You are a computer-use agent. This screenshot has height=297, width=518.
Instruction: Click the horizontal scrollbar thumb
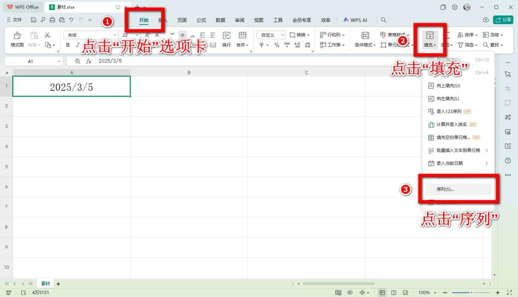339,284
